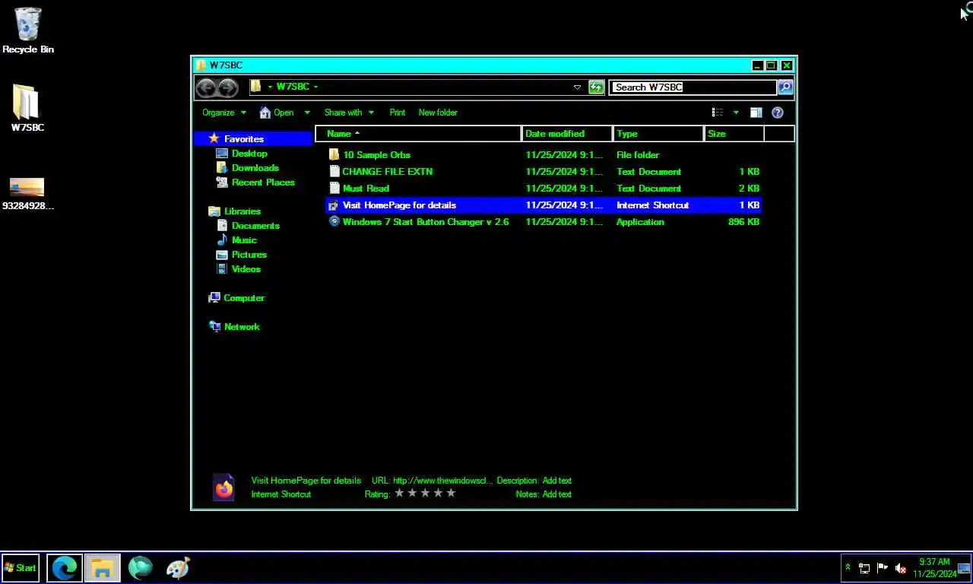
Task: Launch Microsoft Edge from the taskbar
Action: coord(65,568)
